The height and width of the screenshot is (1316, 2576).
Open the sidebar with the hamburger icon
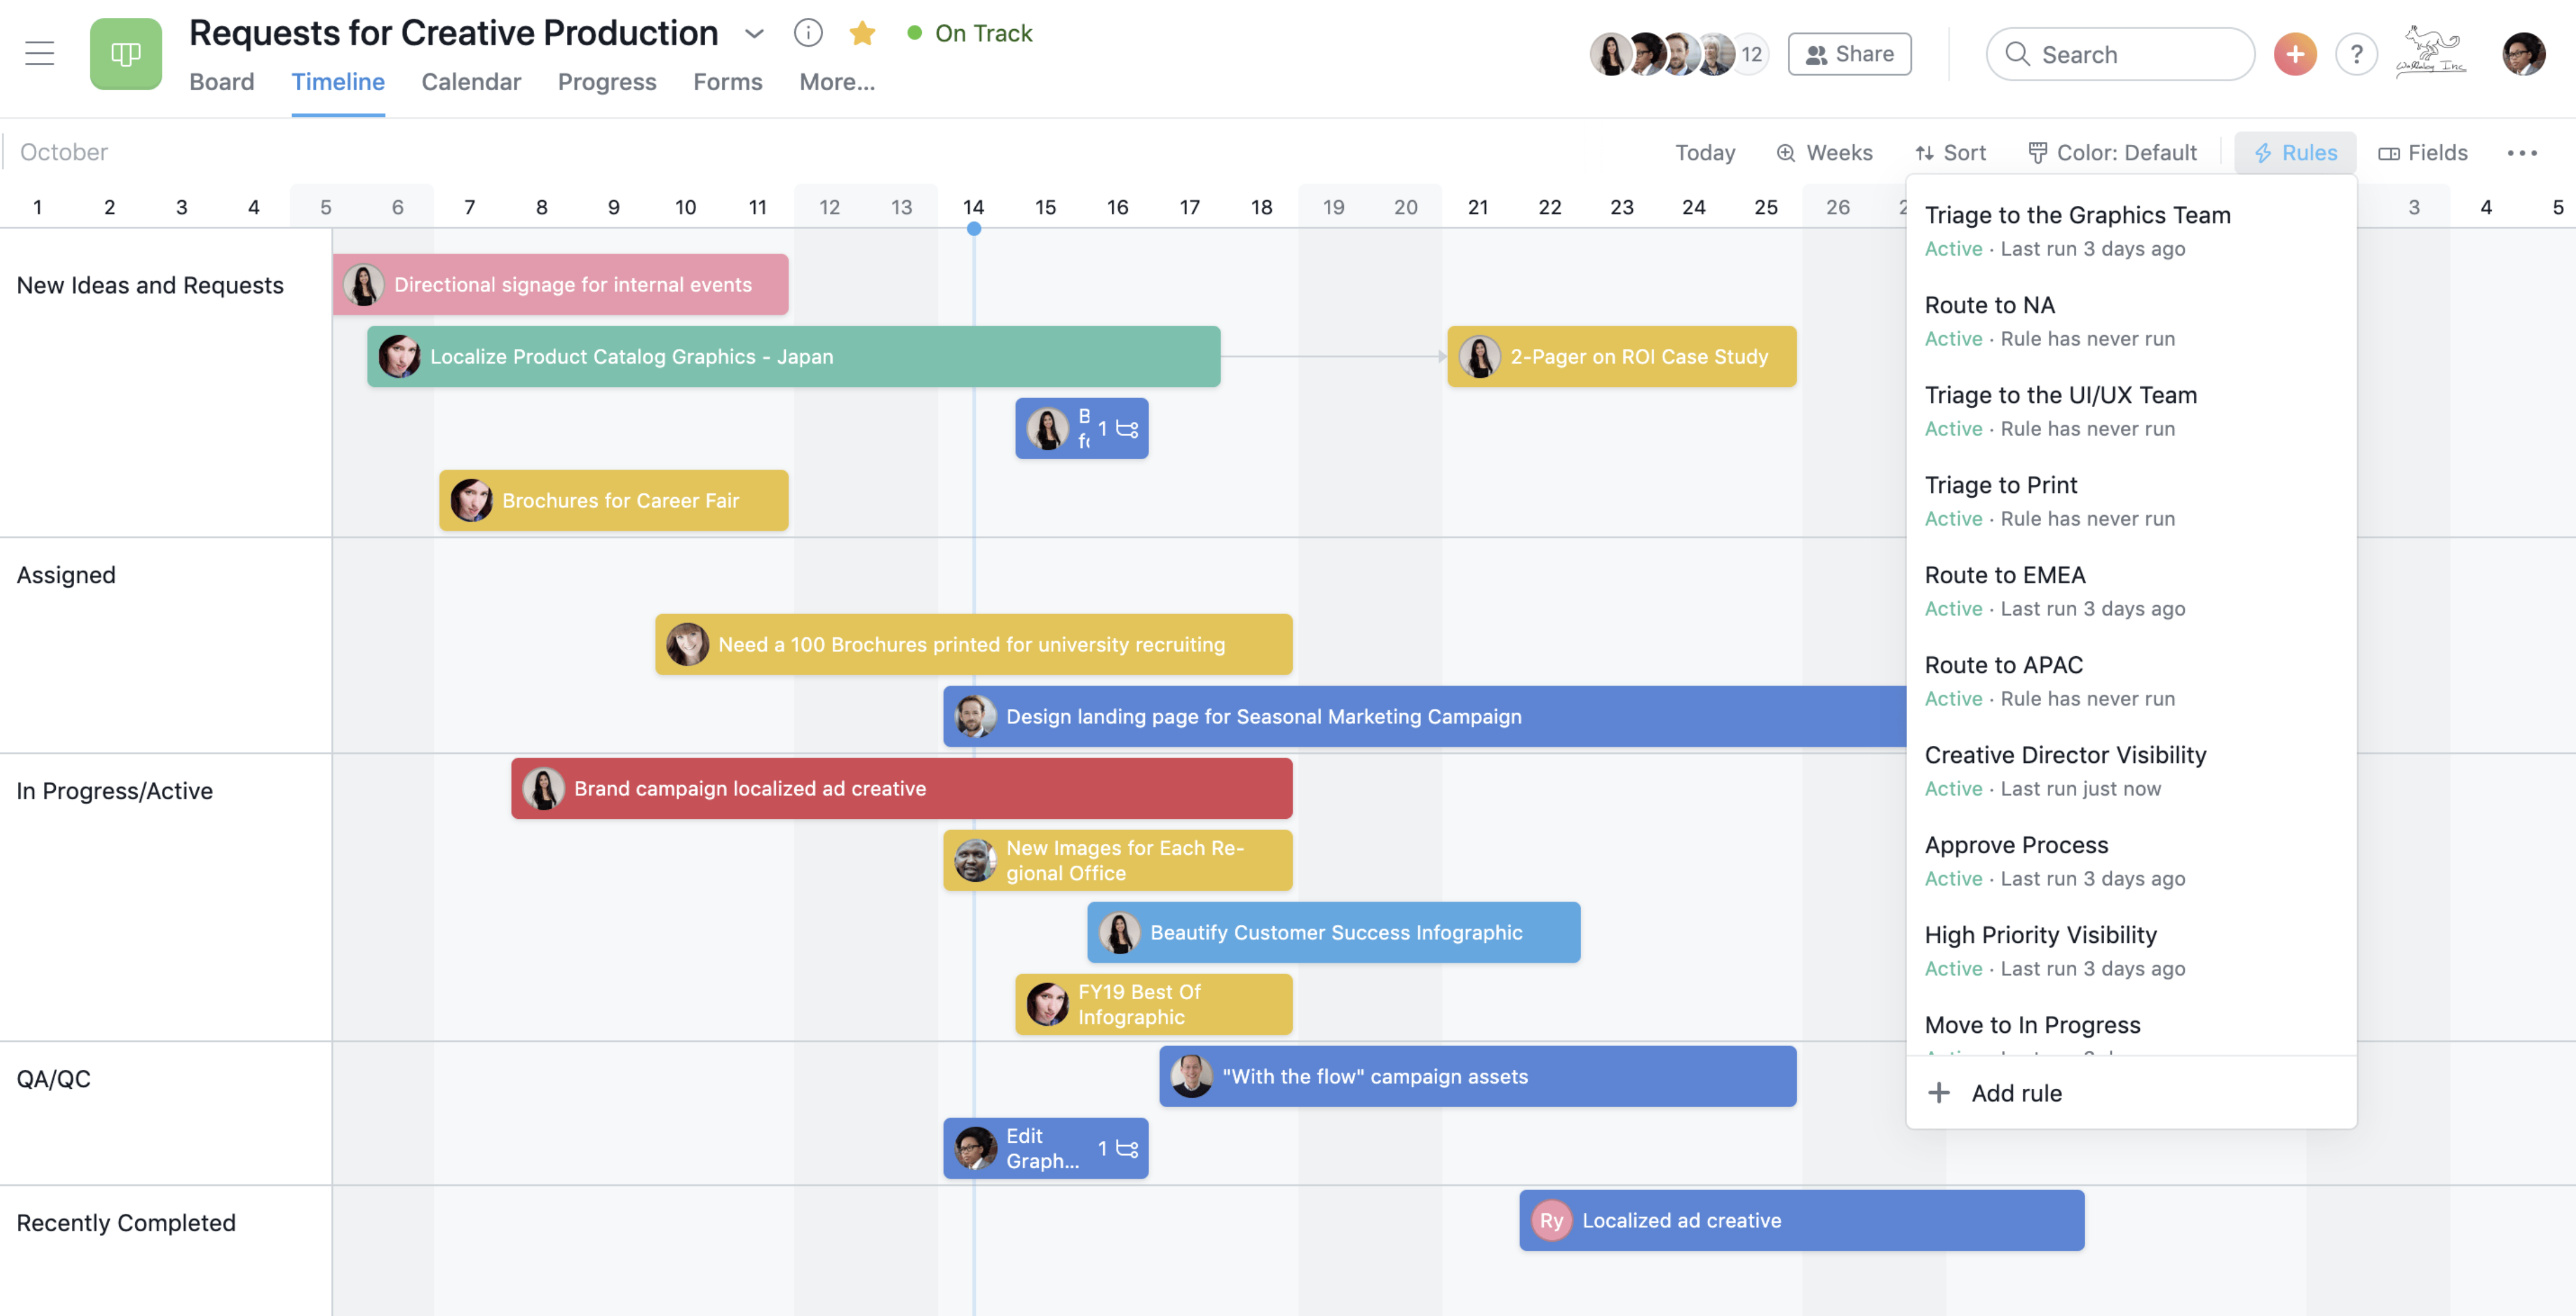tap(39, 53)
